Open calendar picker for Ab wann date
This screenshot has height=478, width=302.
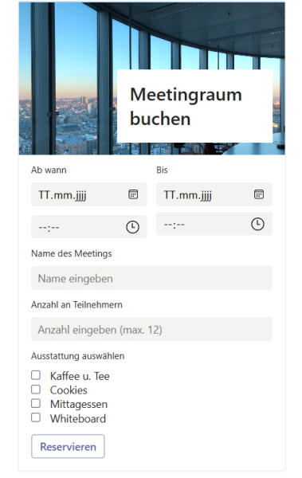point(133,194)
